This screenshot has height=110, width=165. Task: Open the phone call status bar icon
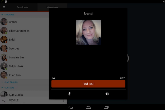click(x=2, y=2)
